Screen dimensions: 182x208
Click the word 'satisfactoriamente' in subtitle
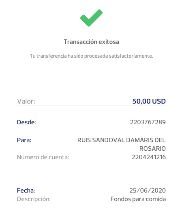click(131, 56)
